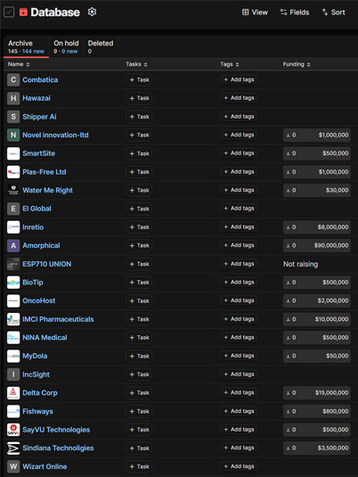358x477 pixels.
Task: Sort by the Name column header
Action: 19,64
